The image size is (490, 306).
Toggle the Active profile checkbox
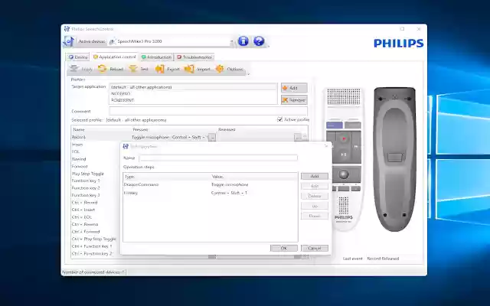click(x=280, y=119)
